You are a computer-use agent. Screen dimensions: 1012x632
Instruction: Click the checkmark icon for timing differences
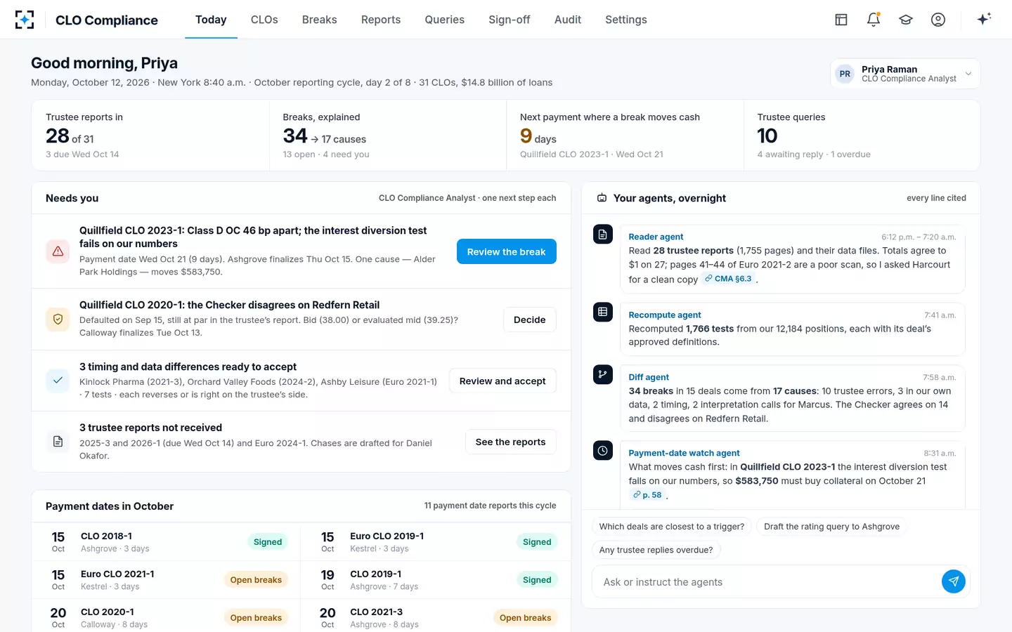pyautogui.click(x=58, y=381)
